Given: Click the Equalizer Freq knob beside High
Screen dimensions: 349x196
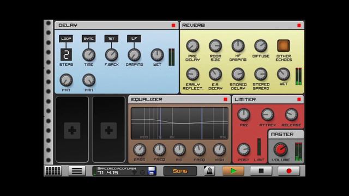Looking at the screenshot, I should click(199, 150).
